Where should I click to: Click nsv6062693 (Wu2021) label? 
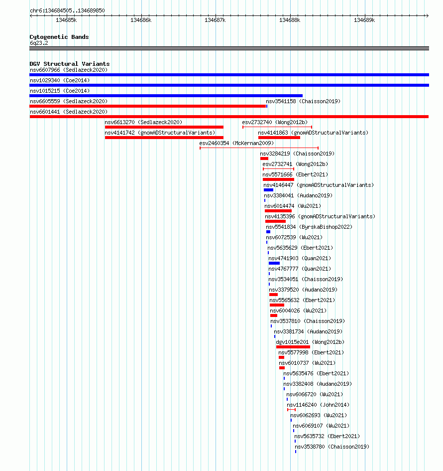pyautogui.click(x=319, y=416)
